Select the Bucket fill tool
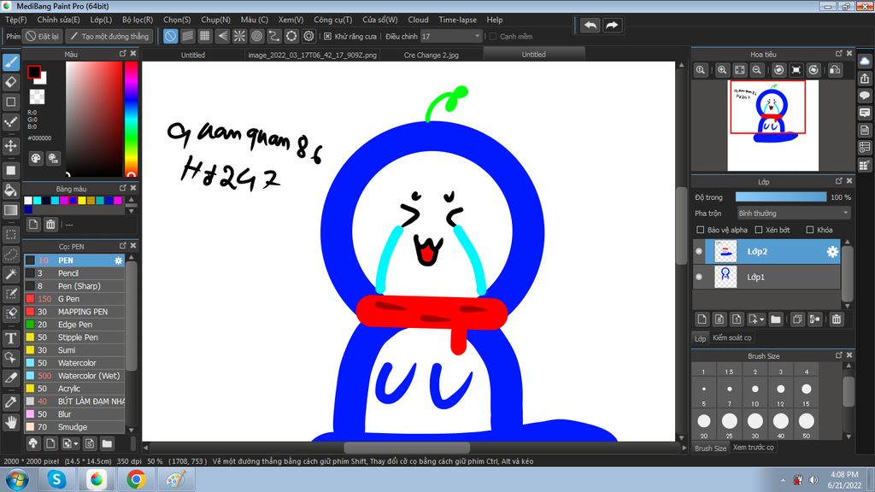 tap(10, 190)
